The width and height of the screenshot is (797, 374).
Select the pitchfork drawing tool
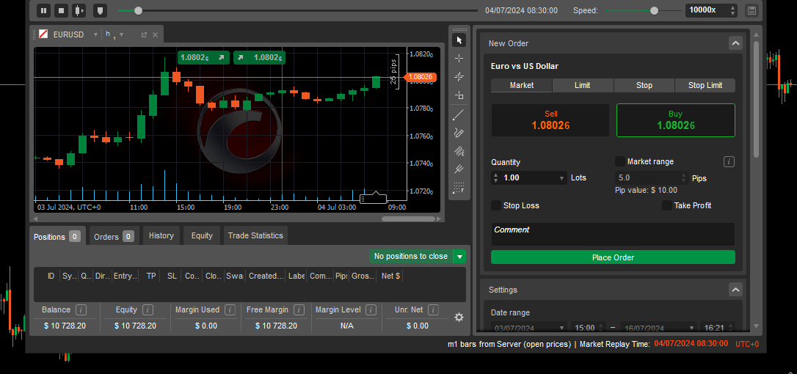point(459,169)
